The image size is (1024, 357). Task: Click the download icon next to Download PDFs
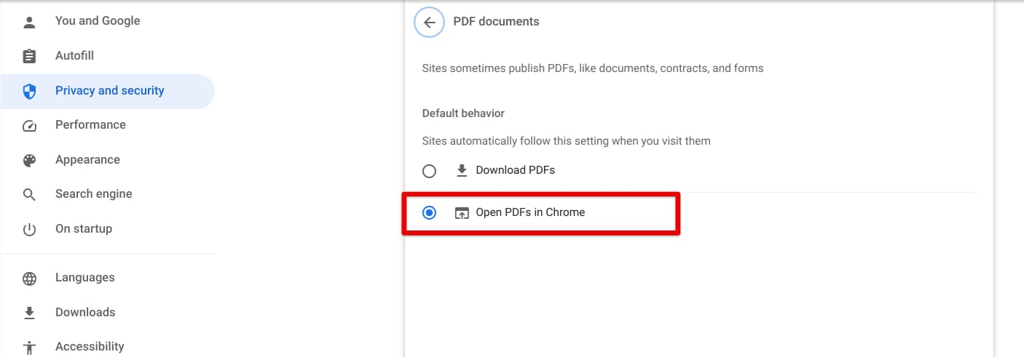tap(462, 170)
